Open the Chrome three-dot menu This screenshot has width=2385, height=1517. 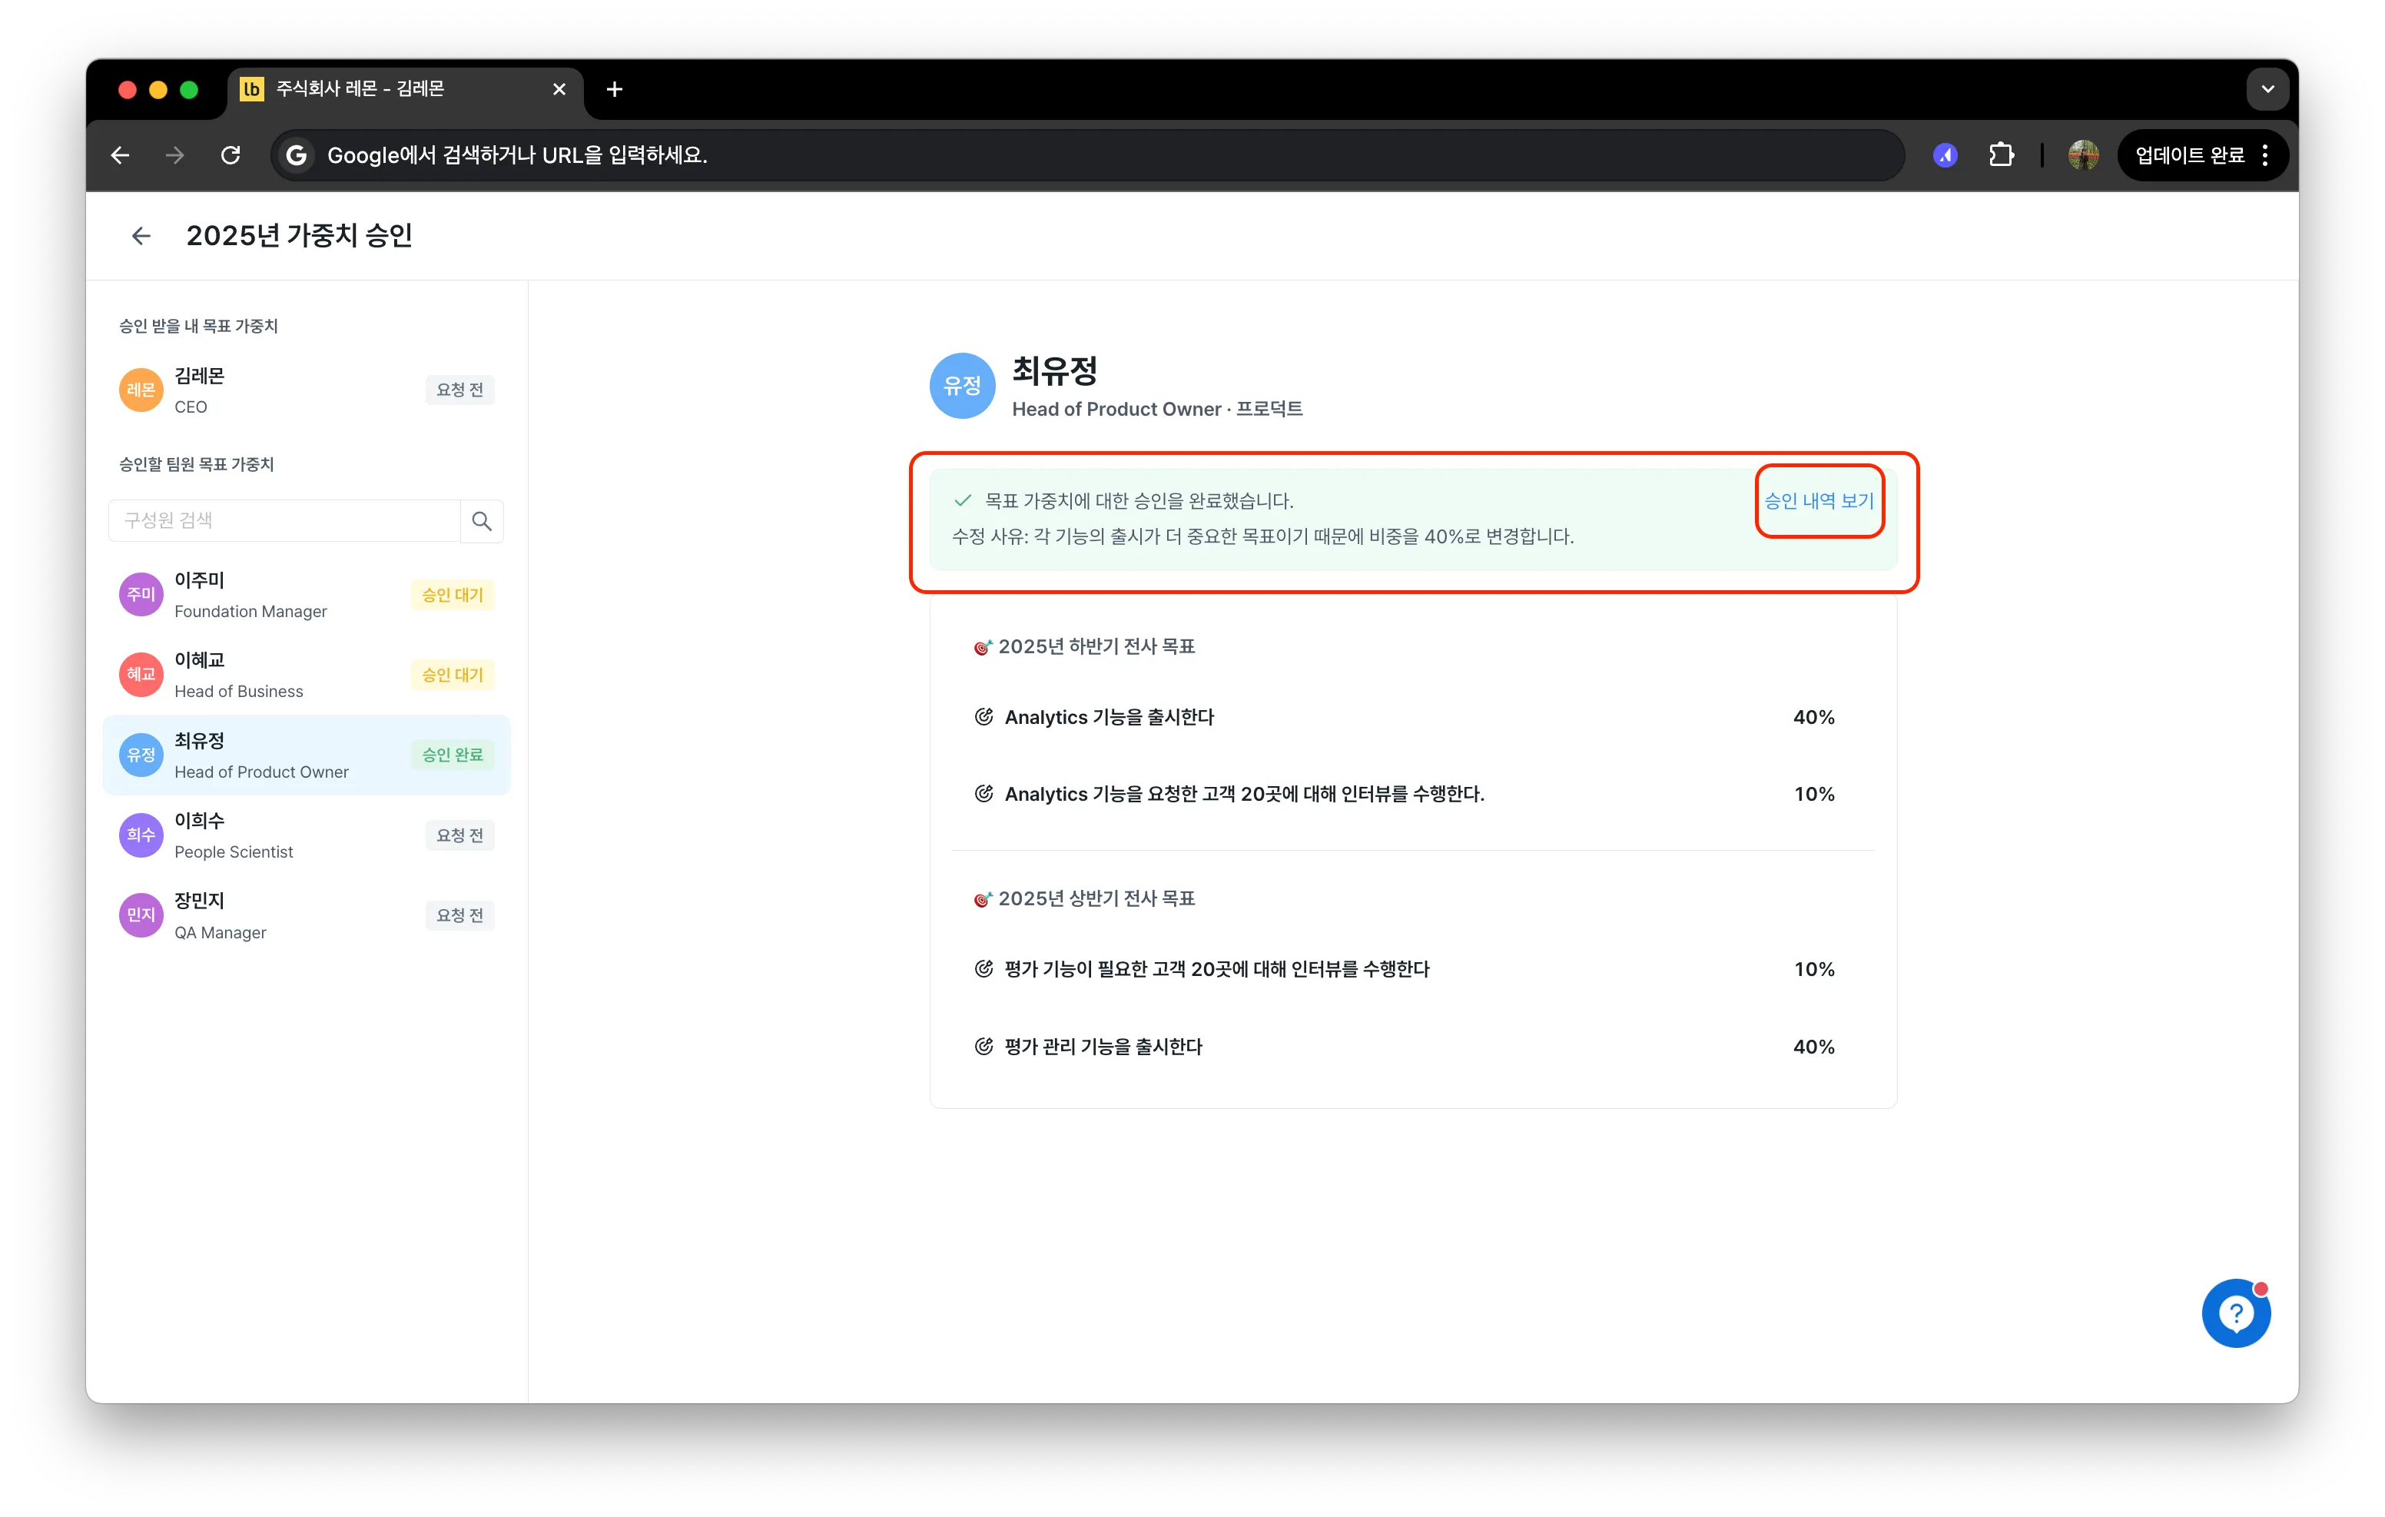click(x=2265, y=155)
